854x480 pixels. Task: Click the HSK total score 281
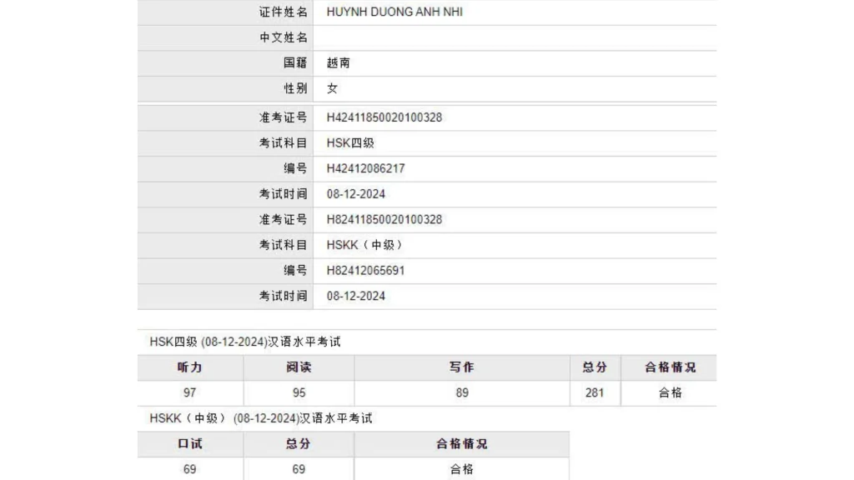click(x=595, y=392)
